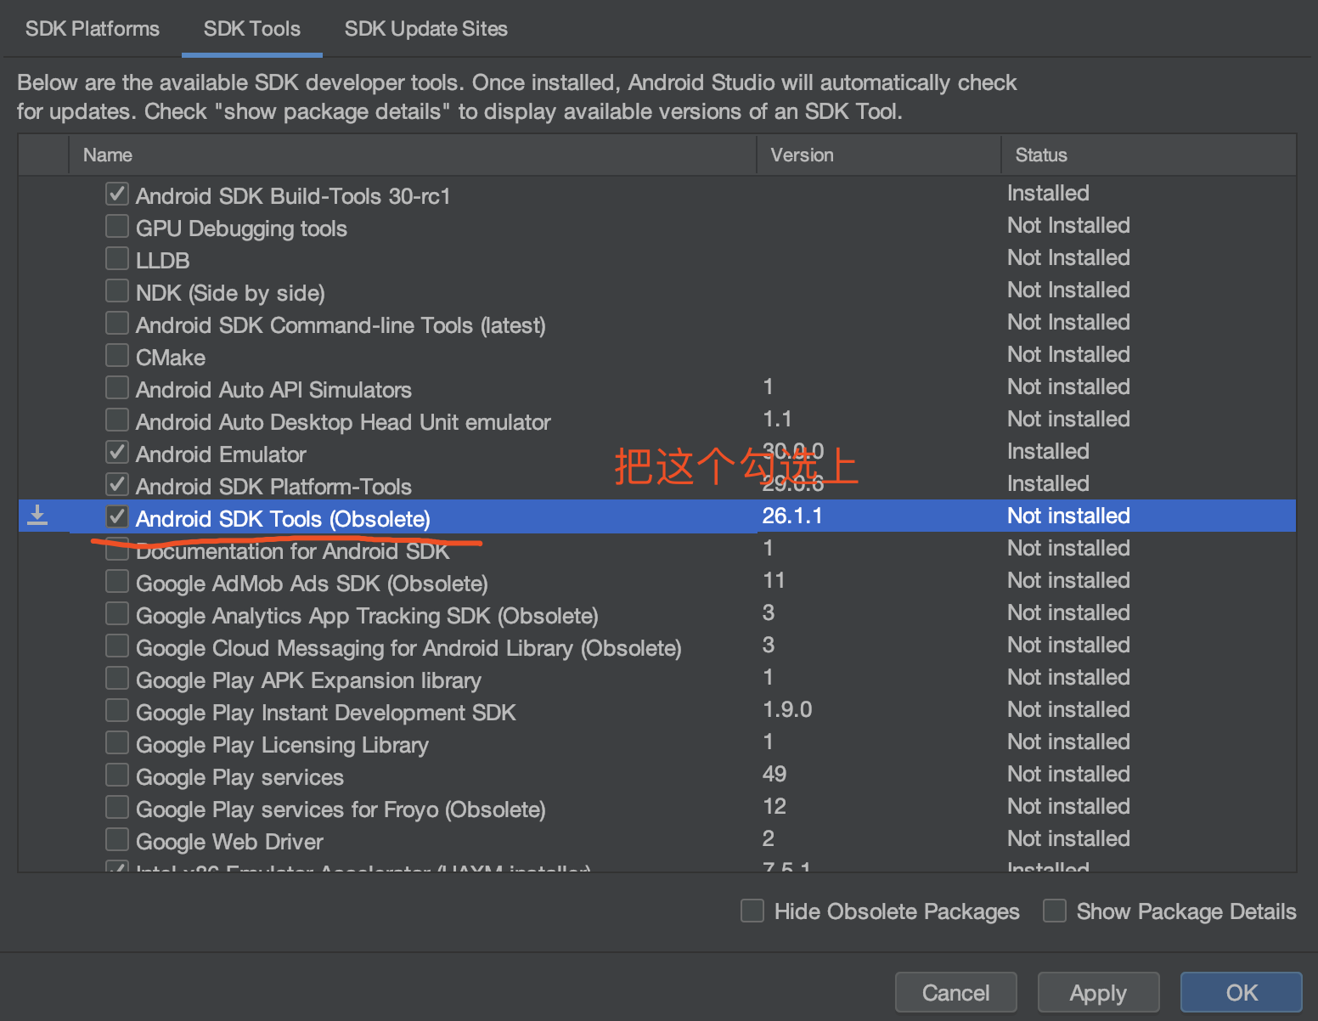Enable NDK (Side by side) installation

[x=116, y=291]
